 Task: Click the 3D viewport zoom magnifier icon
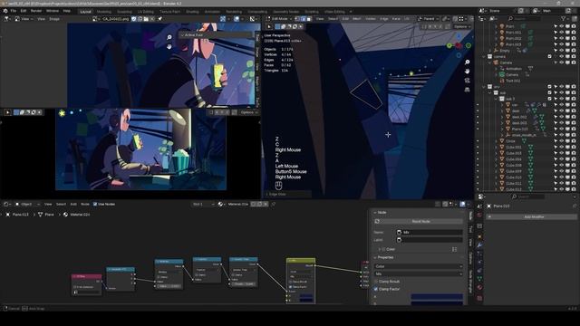point(468,62)
